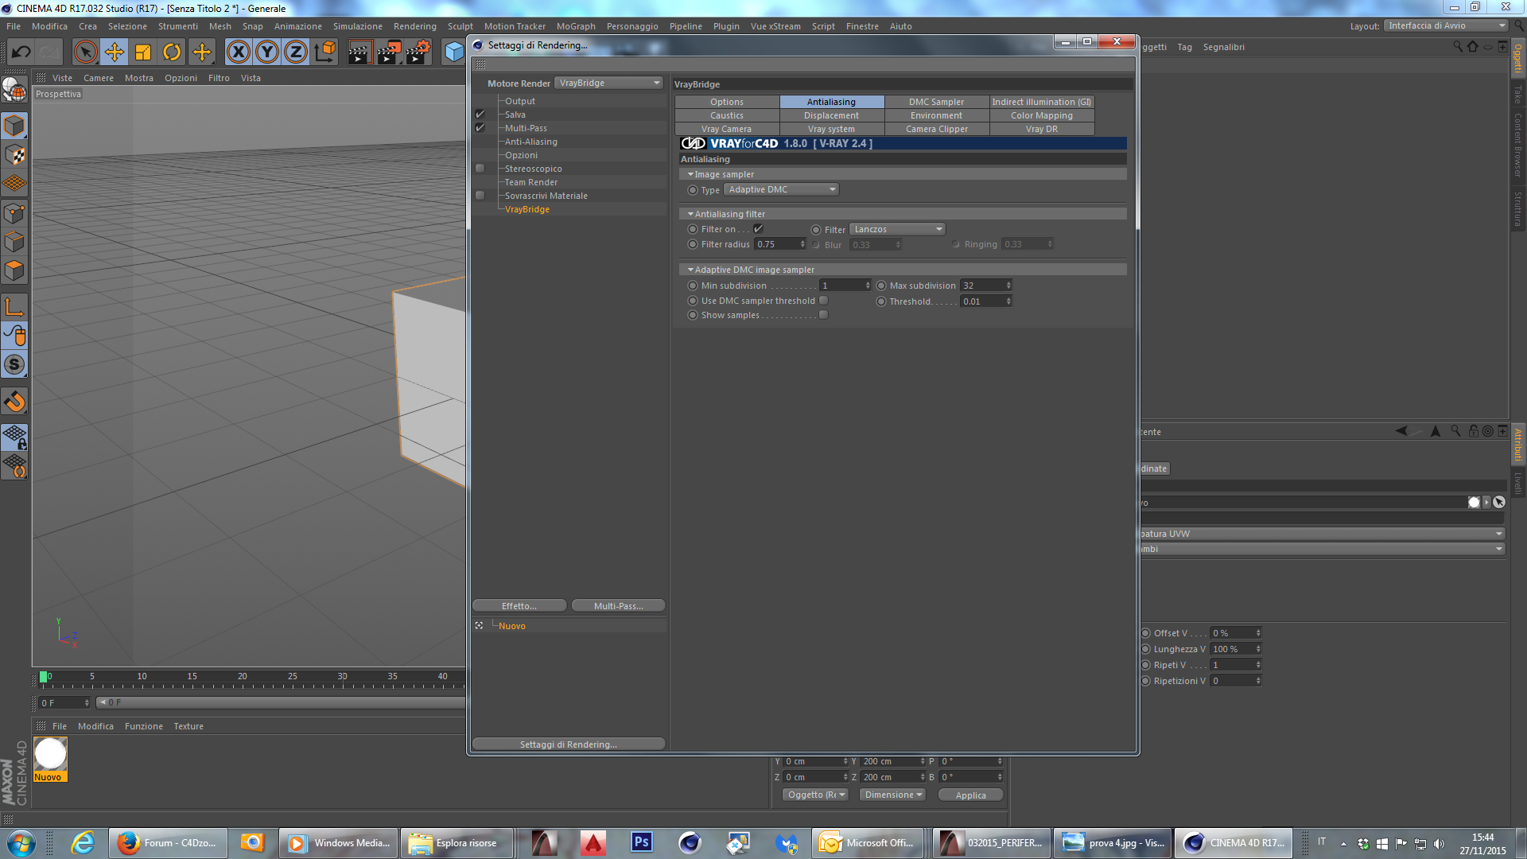
Task: Open the MoGraph menu
Action: pyautogui.click(x=576, y=26)
